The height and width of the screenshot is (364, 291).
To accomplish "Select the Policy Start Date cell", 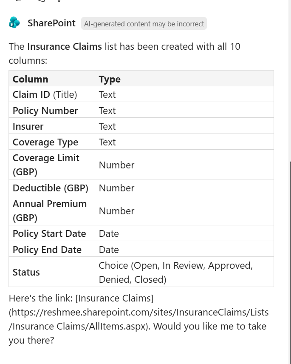I will 49,233.
